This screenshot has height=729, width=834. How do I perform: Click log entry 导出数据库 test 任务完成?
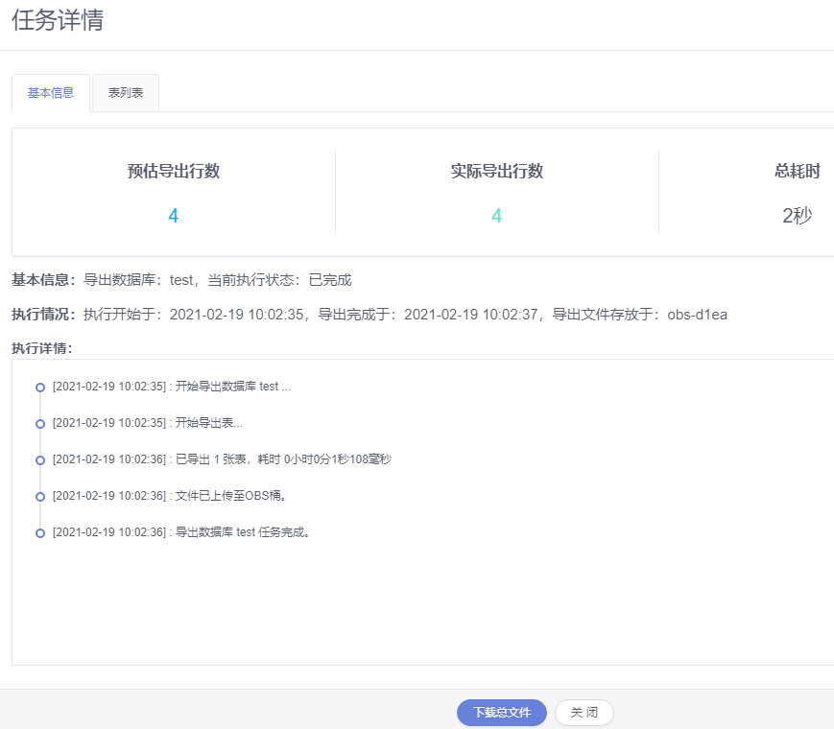point(180,532)
